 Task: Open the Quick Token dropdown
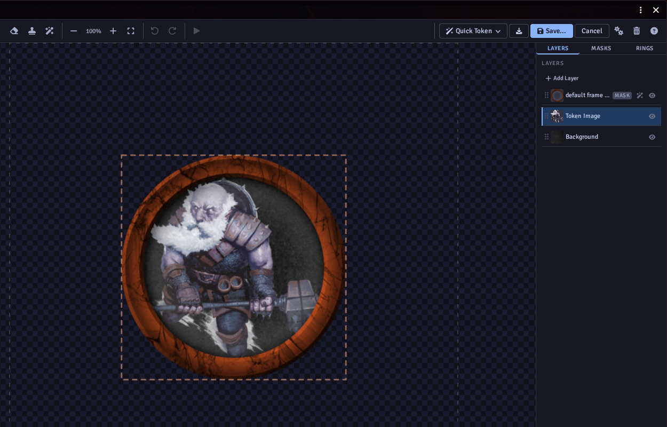pyautogui.click(x=473, y=31)
